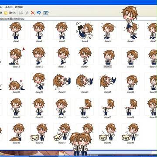Click the address bar path field
157x157 pixels.
click(x=78, y=19)
